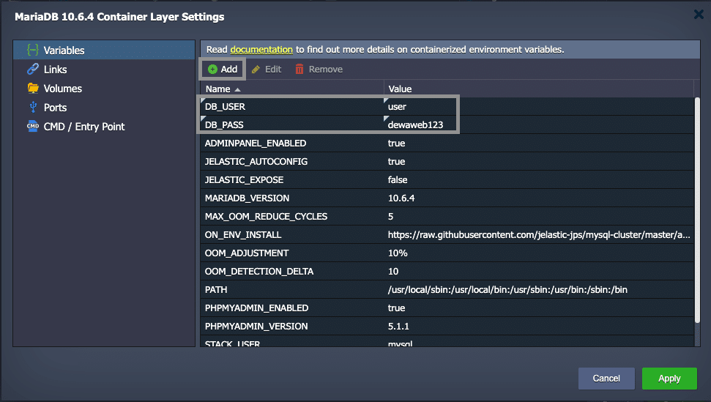Sort by the Name column header

click(292, 89)
